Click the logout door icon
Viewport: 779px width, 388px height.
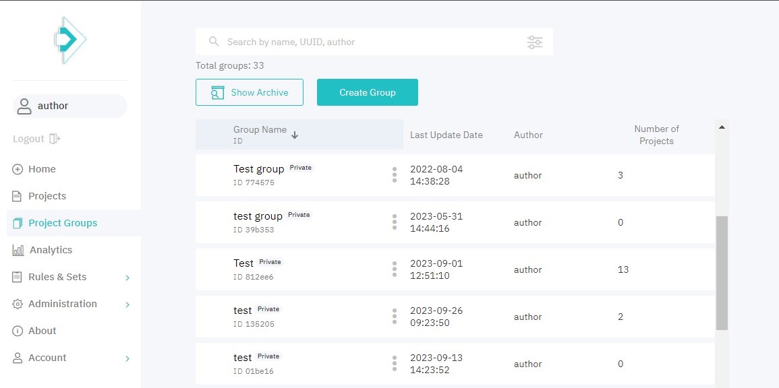tap(55, 139)
